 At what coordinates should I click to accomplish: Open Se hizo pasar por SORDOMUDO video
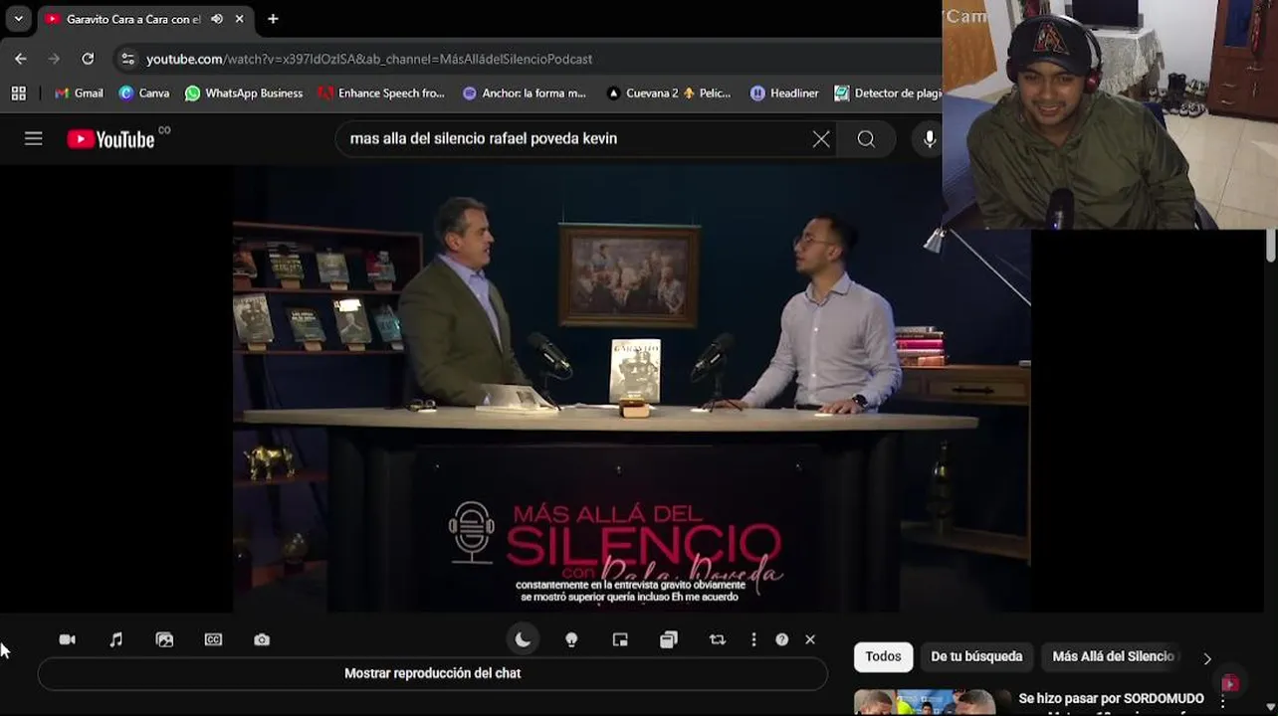pos(1111,701)
